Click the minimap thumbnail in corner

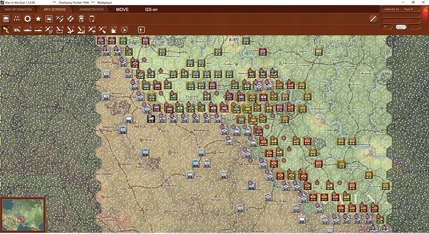[x=23, y=215]
